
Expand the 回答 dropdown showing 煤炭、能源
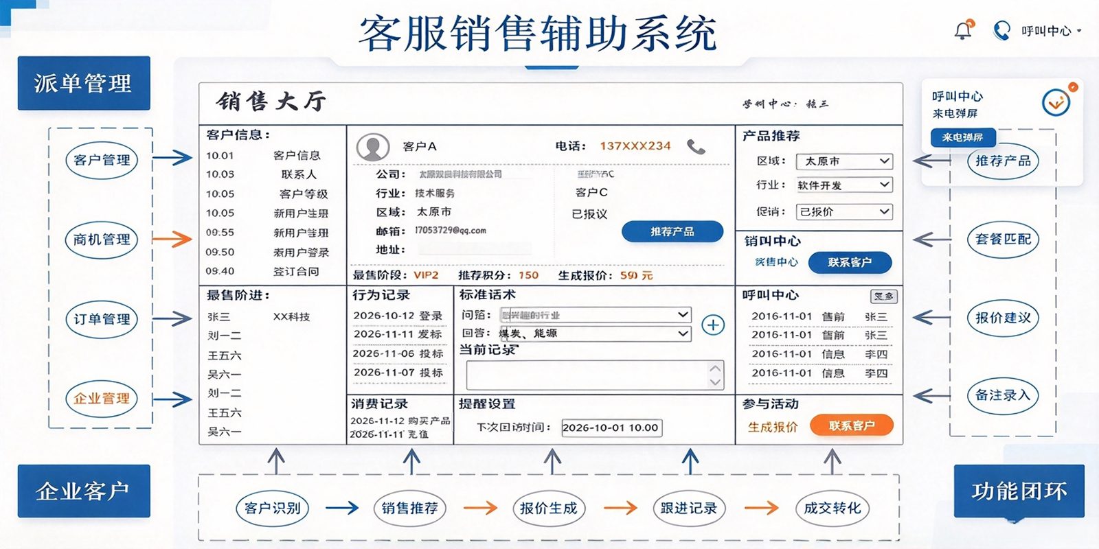594,334
